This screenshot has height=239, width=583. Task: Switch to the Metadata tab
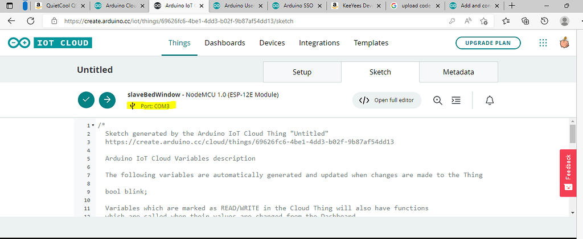(x=458, y=72)
